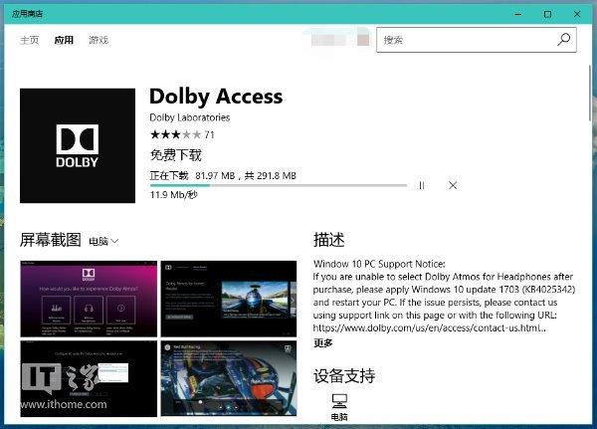Open the 游戏 tab
597x429 pixels.
point(99,40)
